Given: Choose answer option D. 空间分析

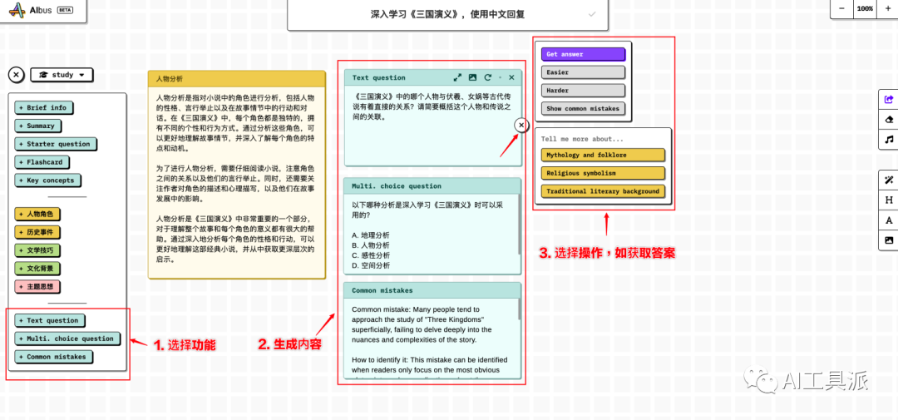Looking at the screenshot, I should click(x=371, y=265).
